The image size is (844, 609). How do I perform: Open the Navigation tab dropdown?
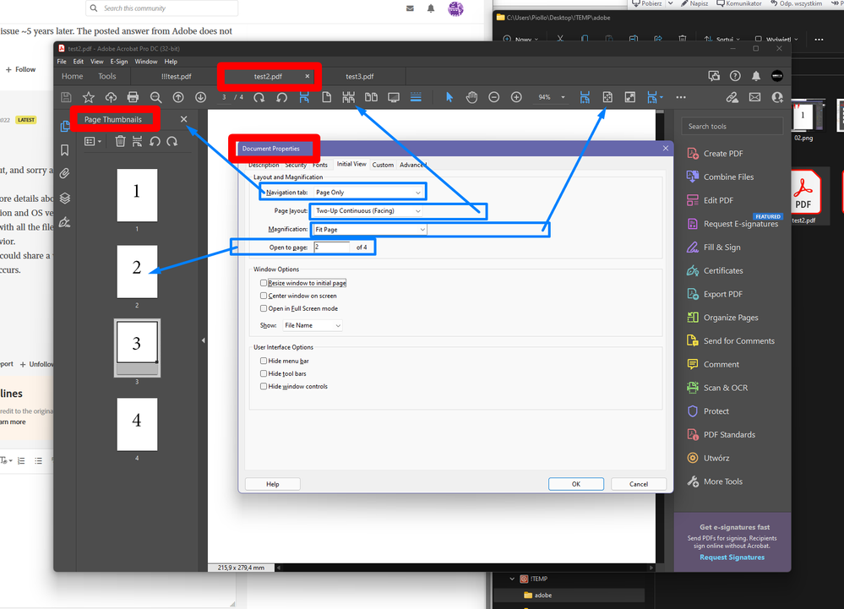click(368, 192)
